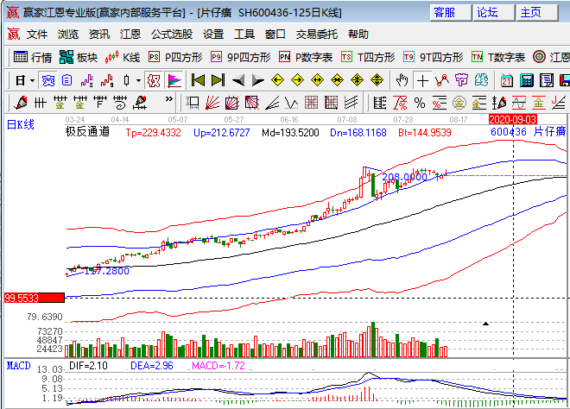Select the zigzag wave line tool
The image size is (570, 409).
pyautogui.click(x=292, y=104)
